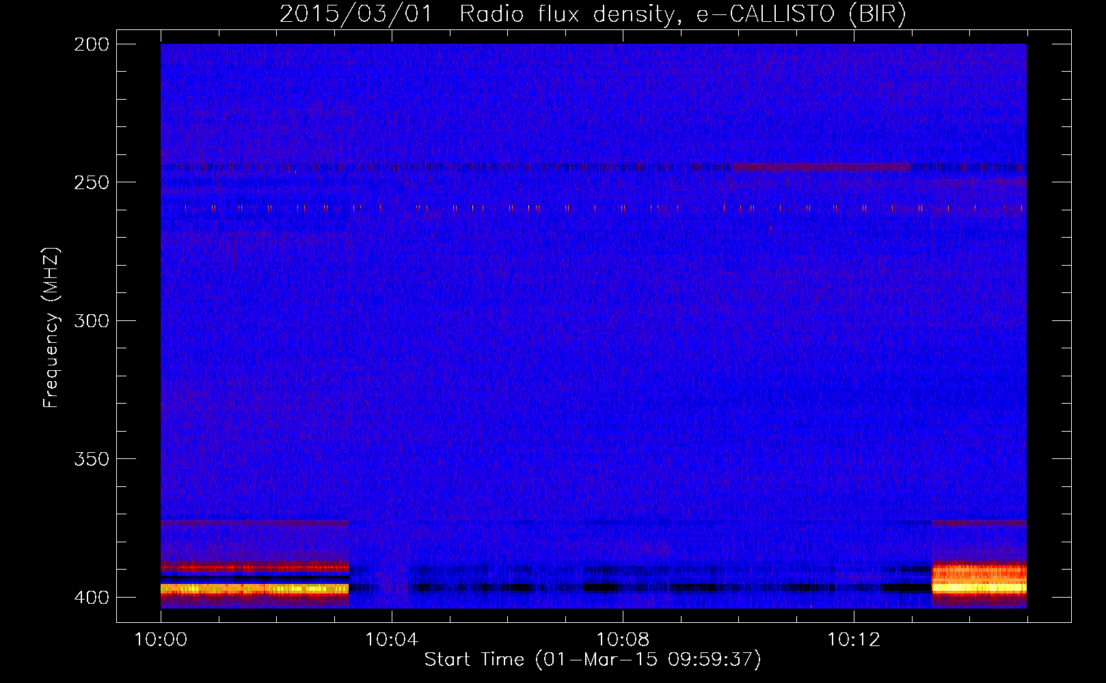This screenshot has width=1106, height=683.
Task: Select the 350 frequency tick label
Action: [92, 459]
